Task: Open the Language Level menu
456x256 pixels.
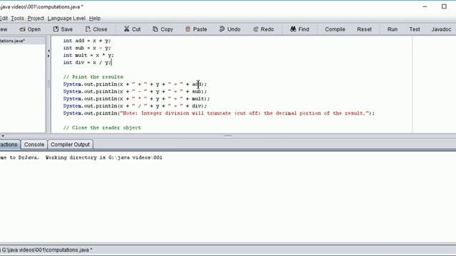Action: (x=66, y=18)
